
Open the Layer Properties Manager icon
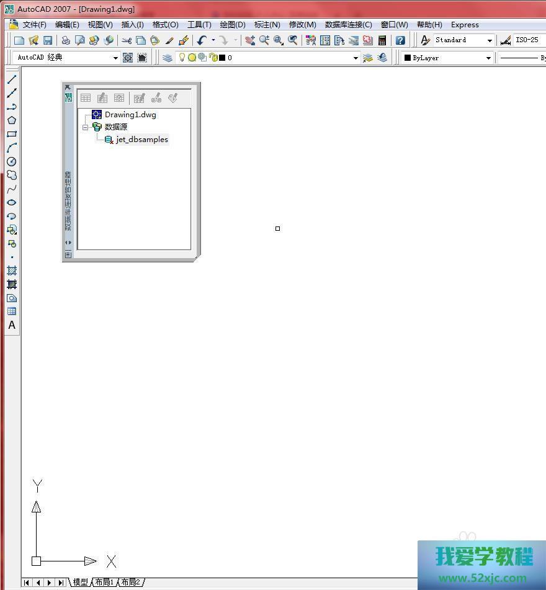point(168,58)
